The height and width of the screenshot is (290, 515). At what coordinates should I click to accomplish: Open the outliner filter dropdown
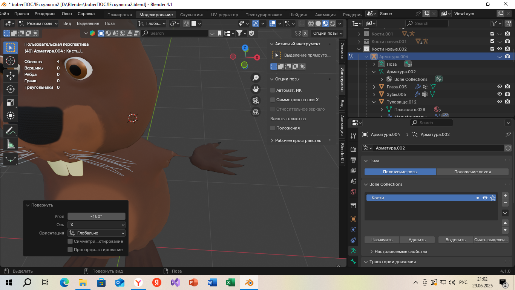tap(496, 23)
